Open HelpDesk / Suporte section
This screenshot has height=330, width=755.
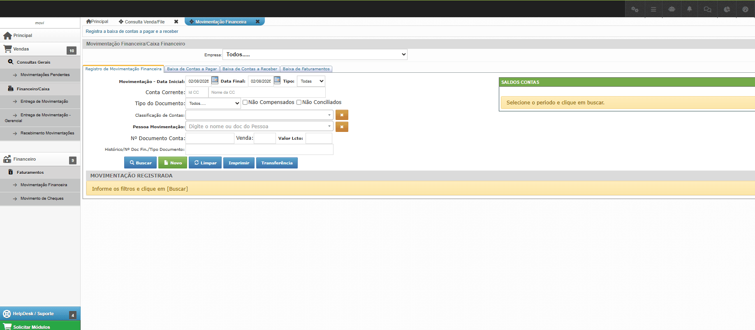(40, 314)
